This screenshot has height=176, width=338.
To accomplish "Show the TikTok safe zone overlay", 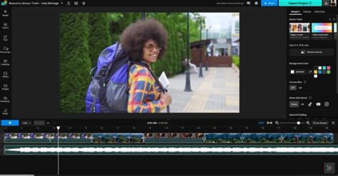I will [310, 104].
